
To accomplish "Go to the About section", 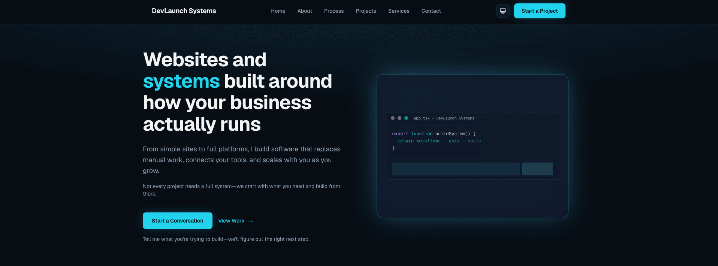I will coord(305,11).
